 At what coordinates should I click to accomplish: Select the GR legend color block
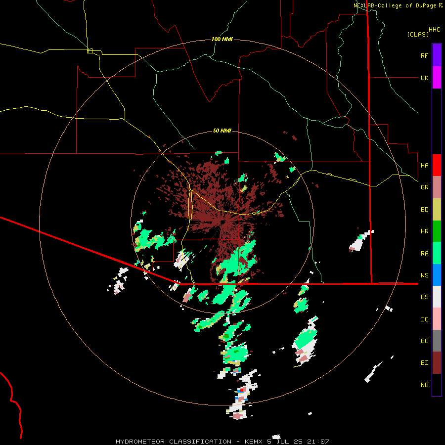point(437,187)
